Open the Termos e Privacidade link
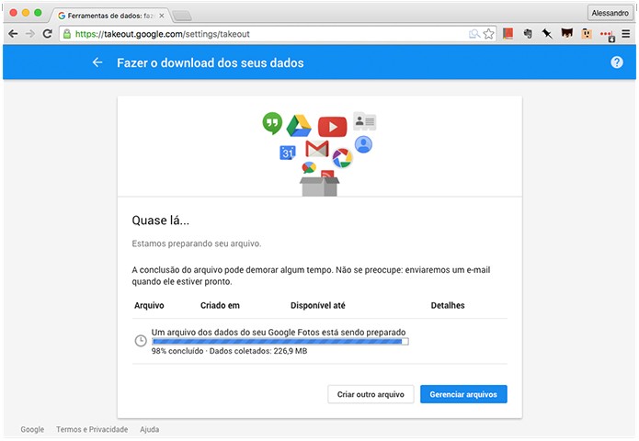The width and height of the screenshot is (639, 441). coord(92,429)
